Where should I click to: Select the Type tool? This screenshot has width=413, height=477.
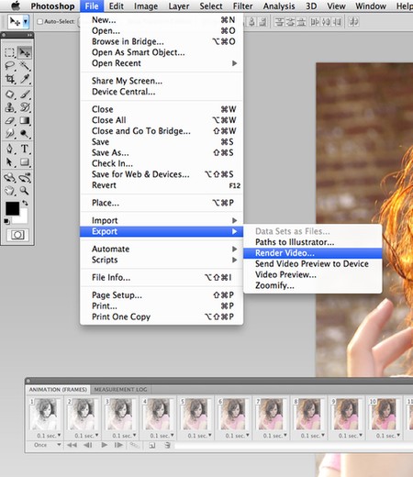click(x=25, y=149)
